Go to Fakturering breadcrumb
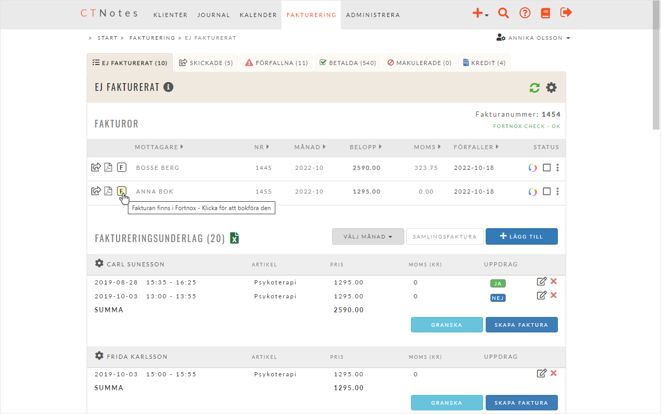The height and width of the screenshot is (414, 661). coord(152,38)
